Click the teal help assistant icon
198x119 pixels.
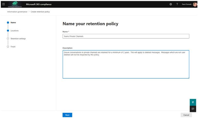click(x=193, y=102)
